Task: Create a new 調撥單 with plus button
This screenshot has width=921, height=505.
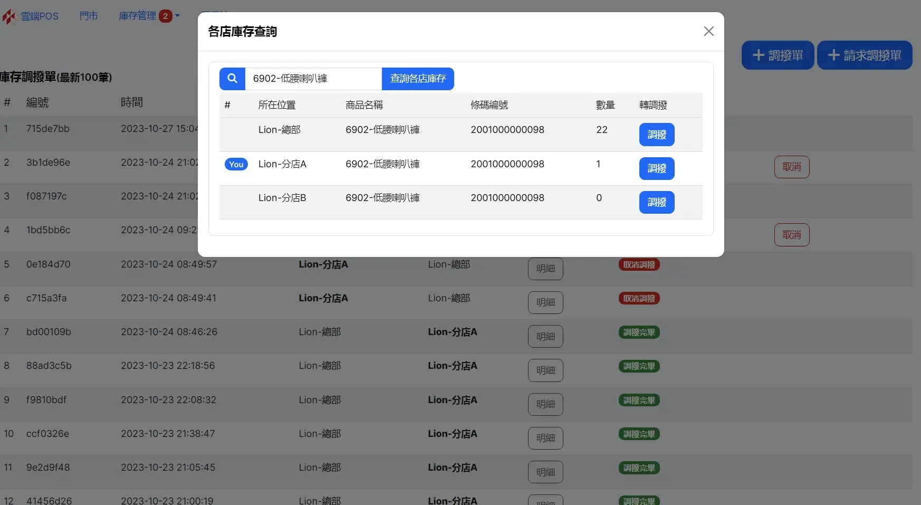Action: (x=778, y=55)
